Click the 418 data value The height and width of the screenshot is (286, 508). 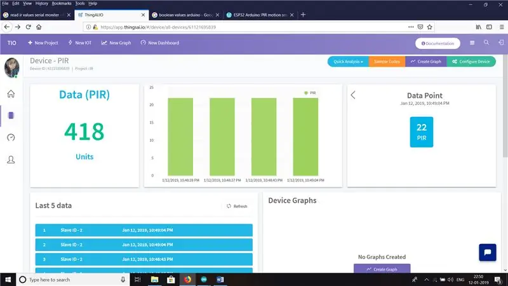click(84, 132)
